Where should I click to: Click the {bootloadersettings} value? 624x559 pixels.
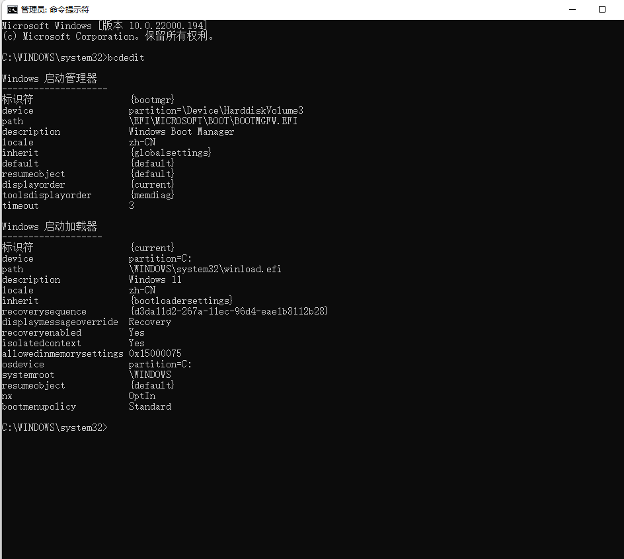tap(182, 301)
